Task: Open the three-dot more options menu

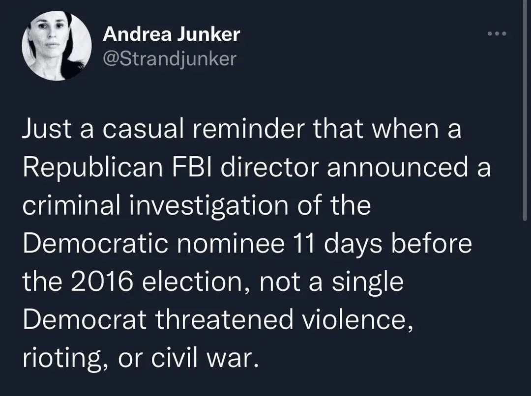Action: 497,34
